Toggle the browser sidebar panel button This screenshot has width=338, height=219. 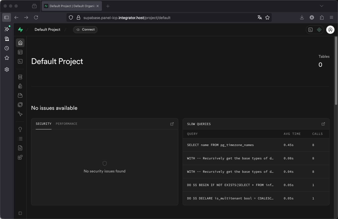pyautogui.click(x=7, y=17)
